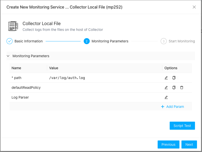Click the Name column header
This screenshot has width=202, height=152.
click(17, 68)
